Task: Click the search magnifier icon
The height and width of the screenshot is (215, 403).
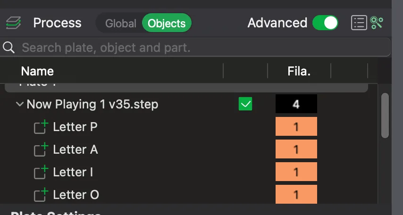Action: 8,47
